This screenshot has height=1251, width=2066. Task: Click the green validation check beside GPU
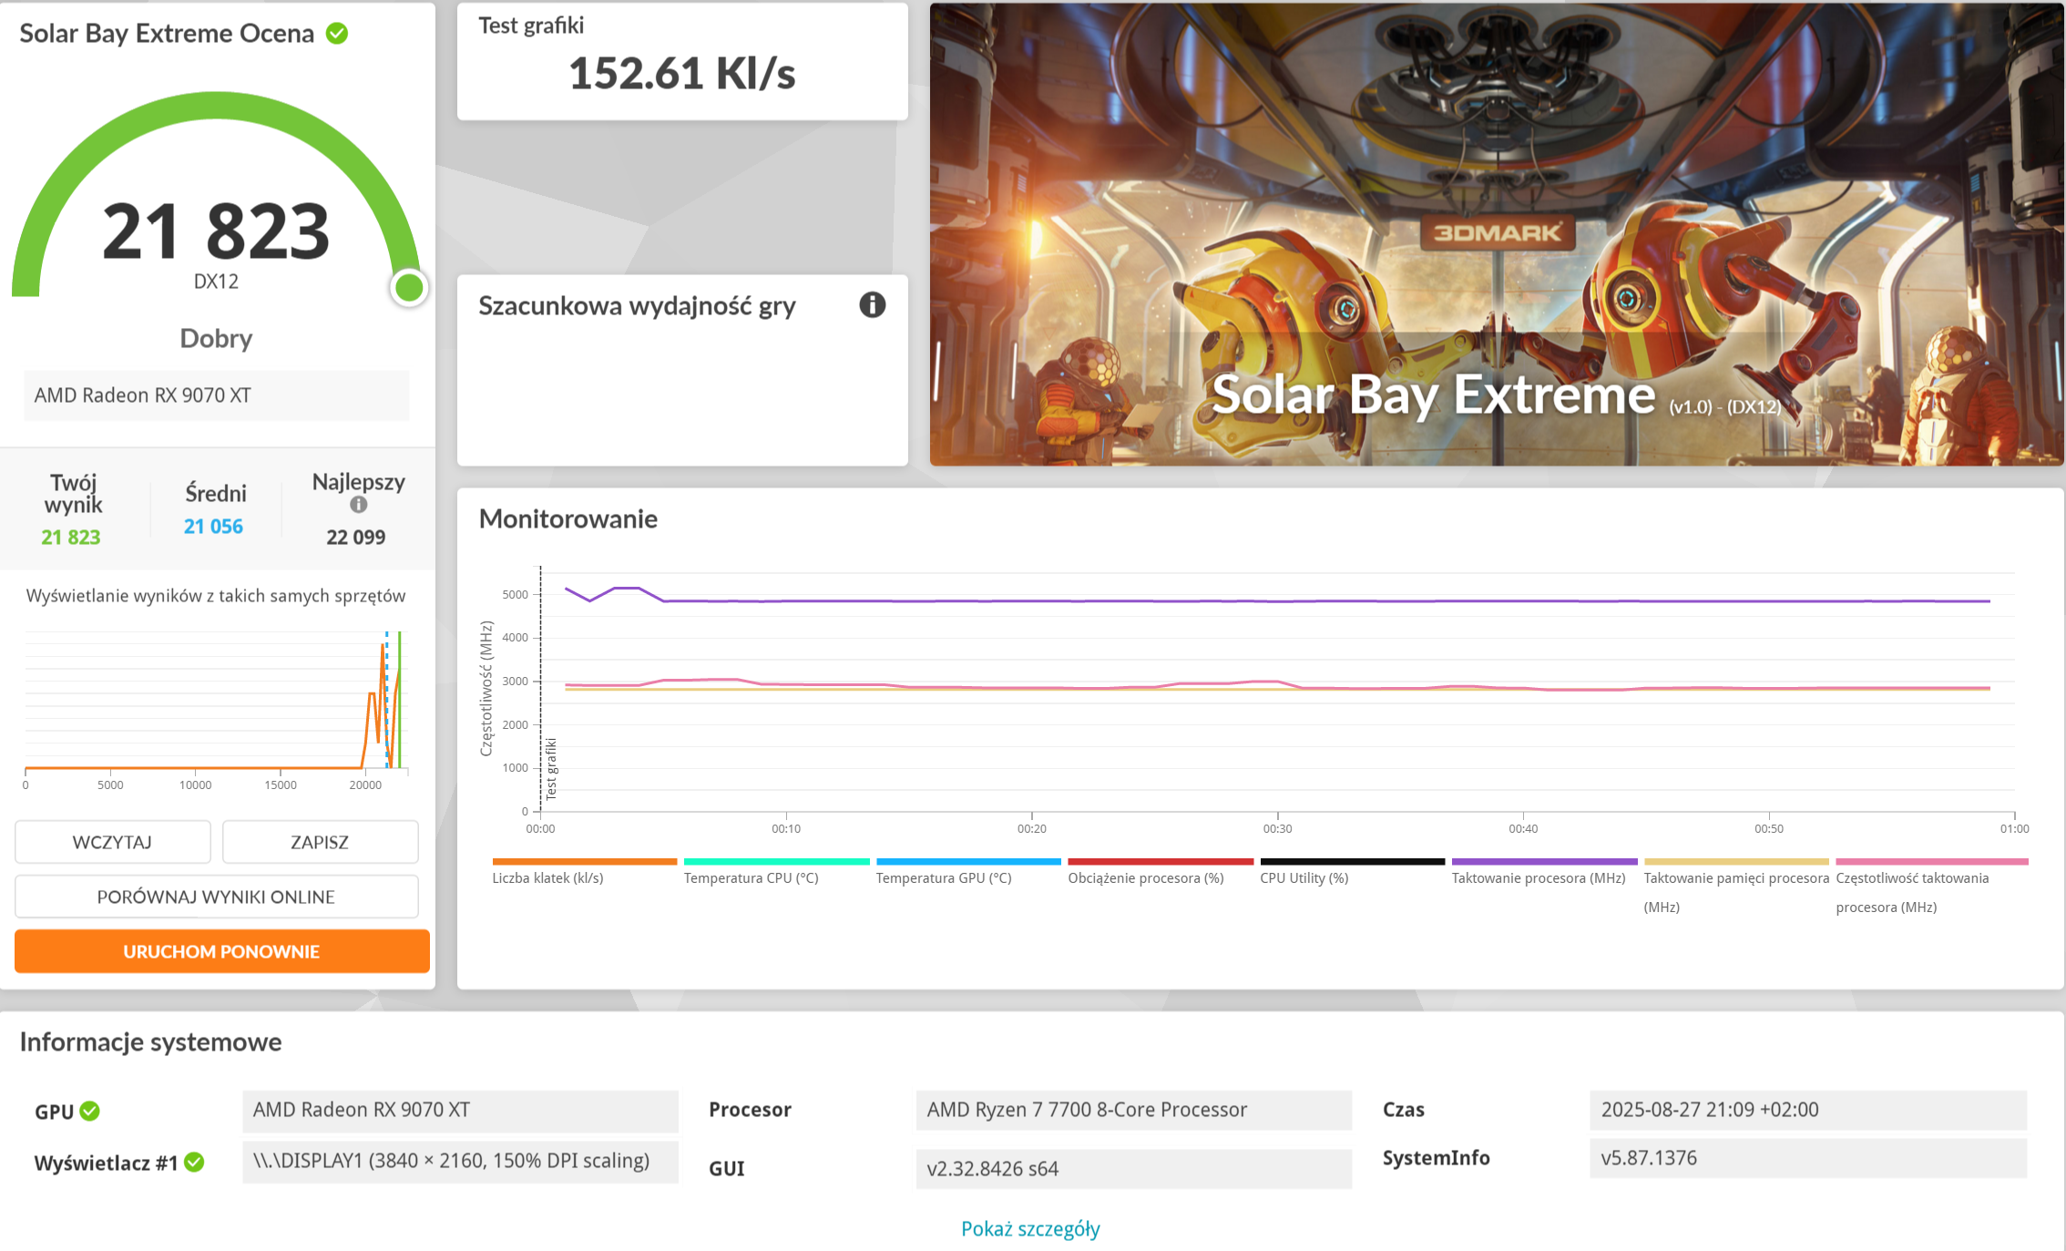(x=89, y=1111)
